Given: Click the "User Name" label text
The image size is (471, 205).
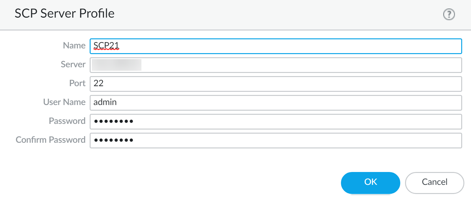Looking at the screenshot, I should [64, 102].
